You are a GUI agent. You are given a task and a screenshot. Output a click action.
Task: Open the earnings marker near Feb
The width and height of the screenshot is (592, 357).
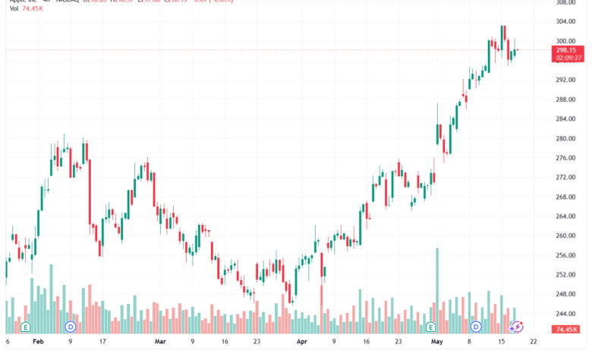[26, 327]
